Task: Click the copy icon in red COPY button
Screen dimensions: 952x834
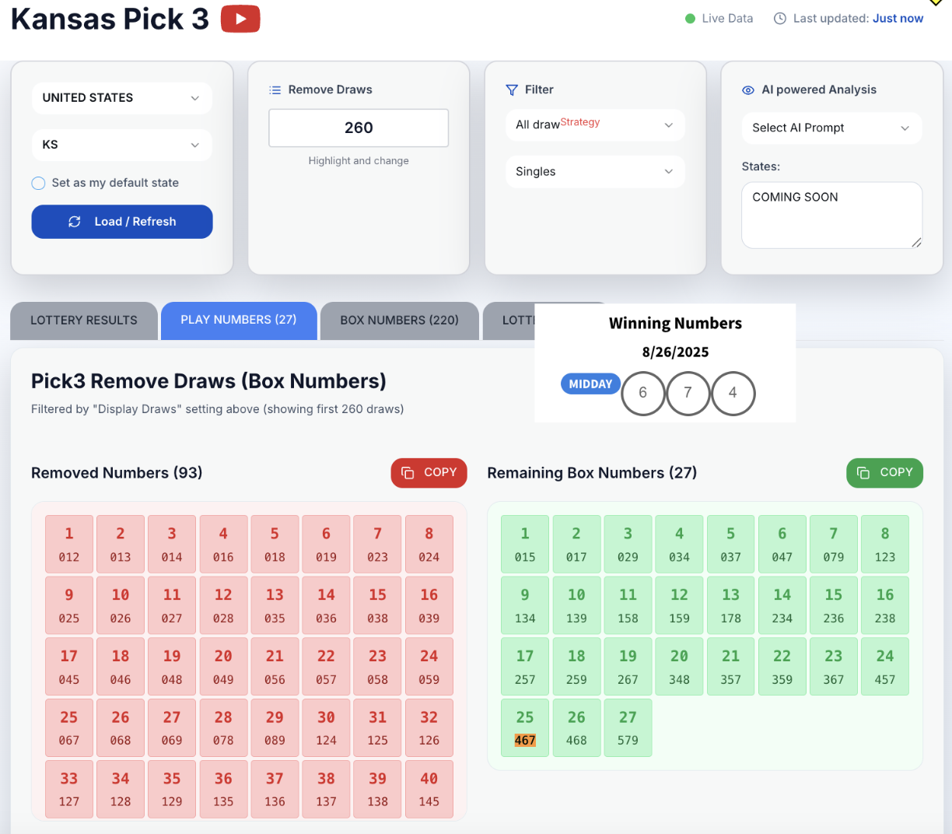Action: [408, 473]
